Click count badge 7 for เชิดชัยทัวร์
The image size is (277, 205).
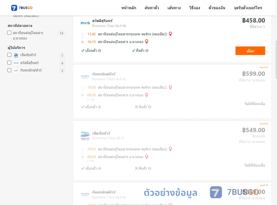click(x=62, y=56)
